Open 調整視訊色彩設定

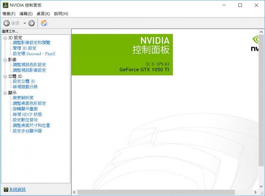(x=29, y=65)
